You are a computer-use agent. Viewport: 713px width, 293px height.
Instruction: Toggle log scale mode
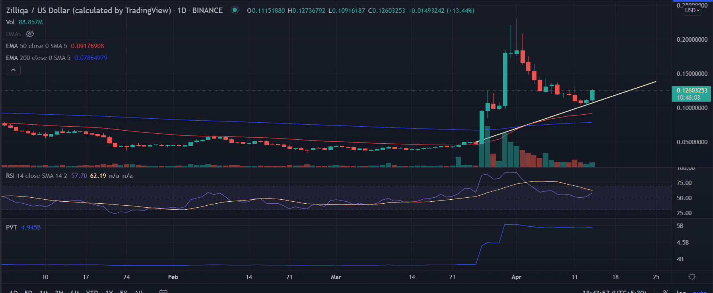[x=681, y=292]
